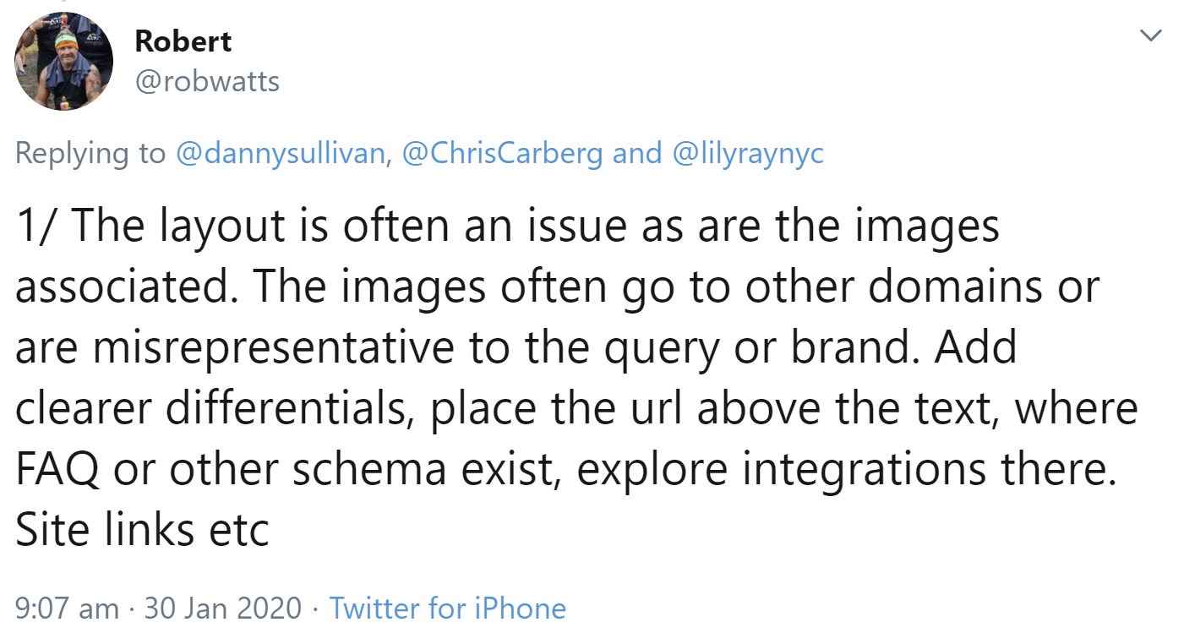Screen dimensions: 1184x644
Task: Click Robert's profile avatar photo
Action: 64,62
